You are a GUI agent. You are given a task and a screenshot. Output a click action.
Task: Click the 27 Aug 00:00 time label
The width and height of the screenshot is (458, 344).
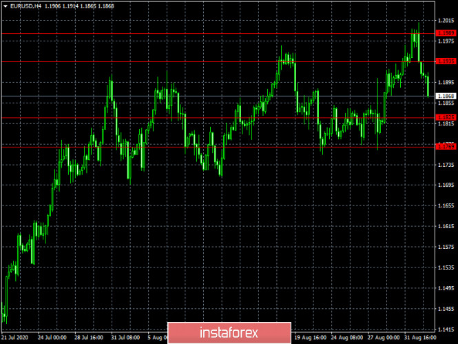coord(384,338)
